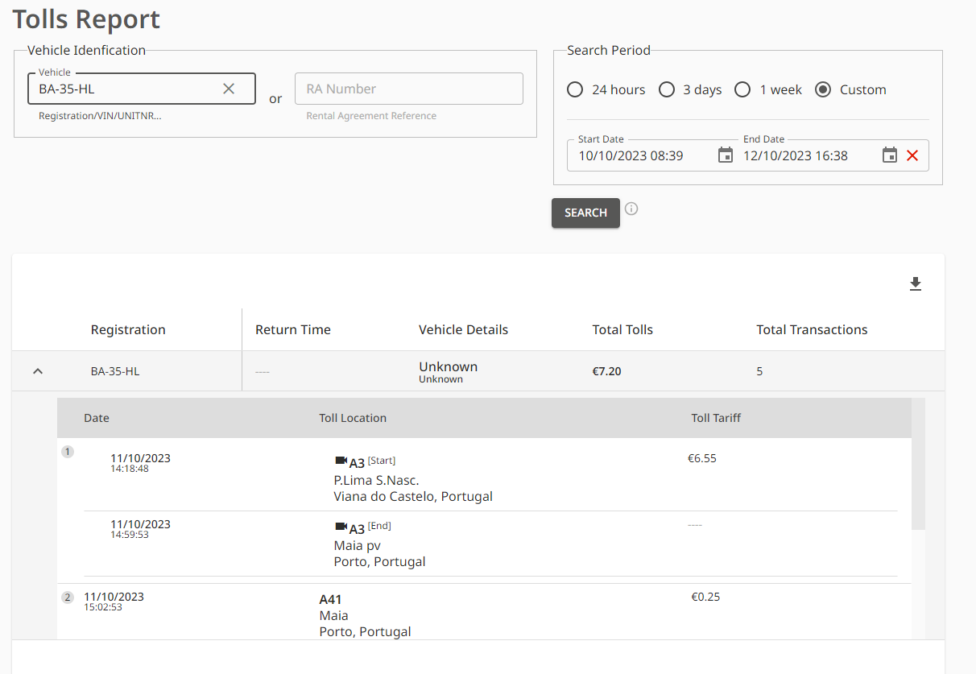The image size is (976, 674).
Task: Clear the custom date range with red X
Action: click(912, 155)
